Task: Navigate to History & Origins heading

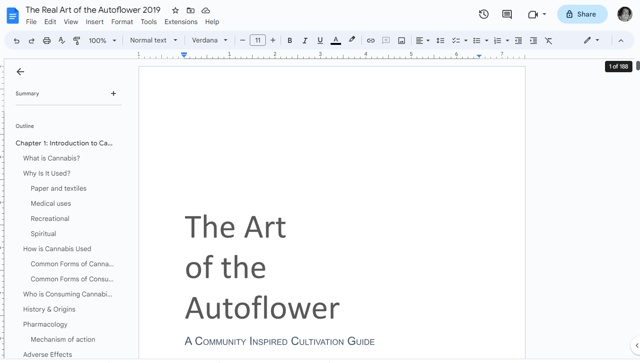Action: point(49,309)
